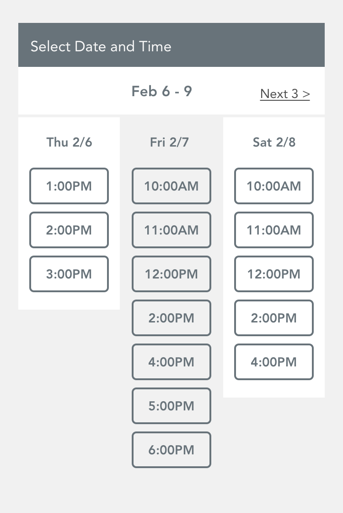
Task: Choose the 6:00PM Friday slot
Action: (171, 450)
